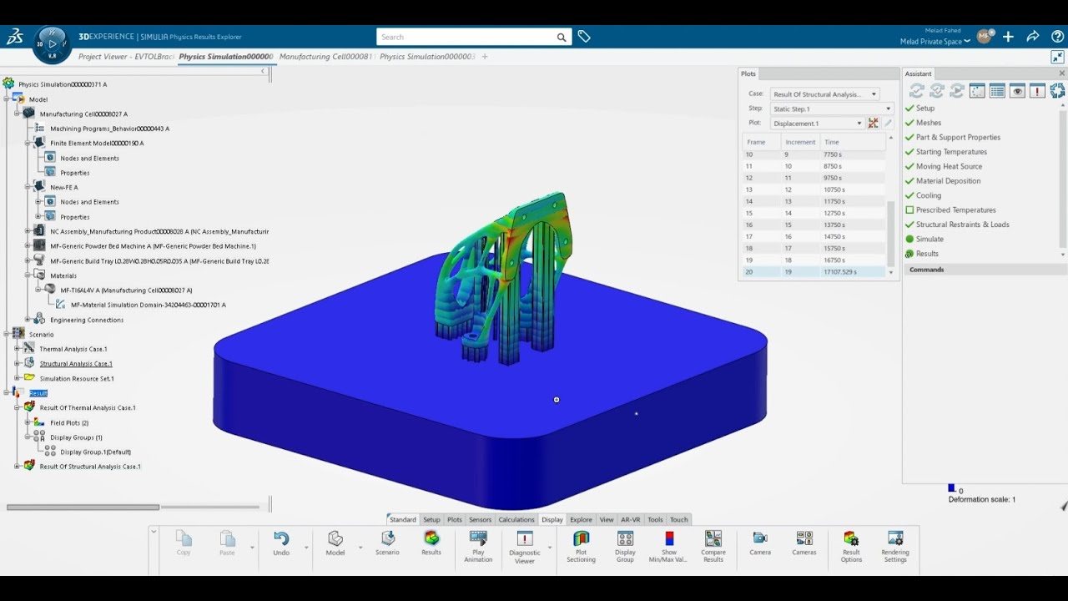The height and width of the screenshot is (601, 1068).
Task: Toggle the Prescribed Temperatures checkbox
Action: [x=909, y=210]
